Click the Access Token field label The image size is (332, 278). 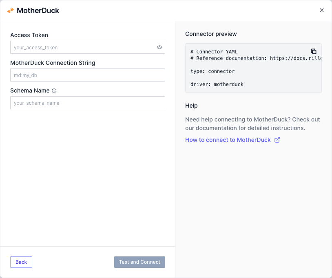tap(29, 35)
